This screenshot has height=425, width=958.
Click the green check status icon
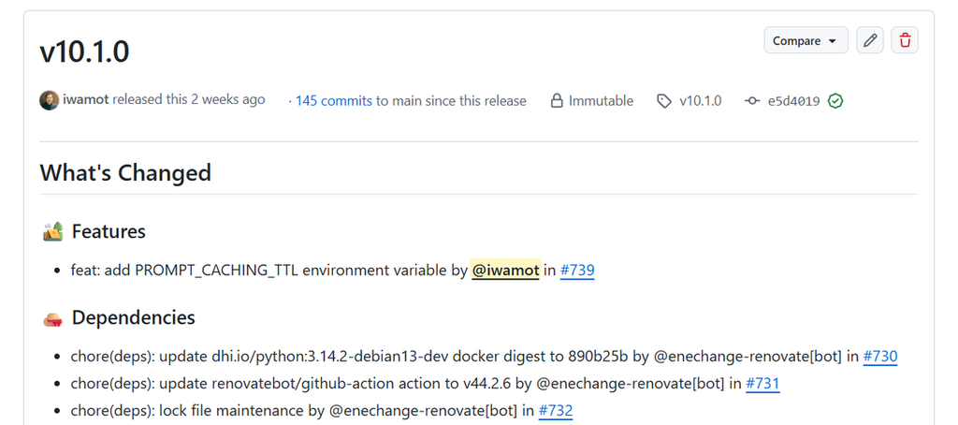835,101
